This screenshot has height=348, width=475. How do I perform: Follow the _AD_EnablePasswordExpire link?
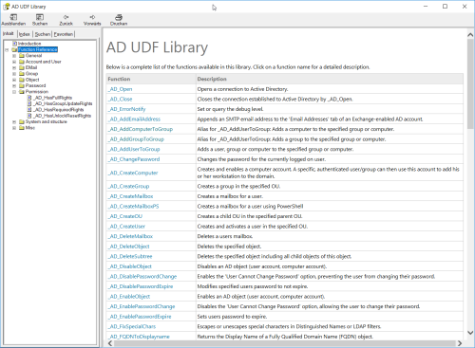[x=140, y=317]
